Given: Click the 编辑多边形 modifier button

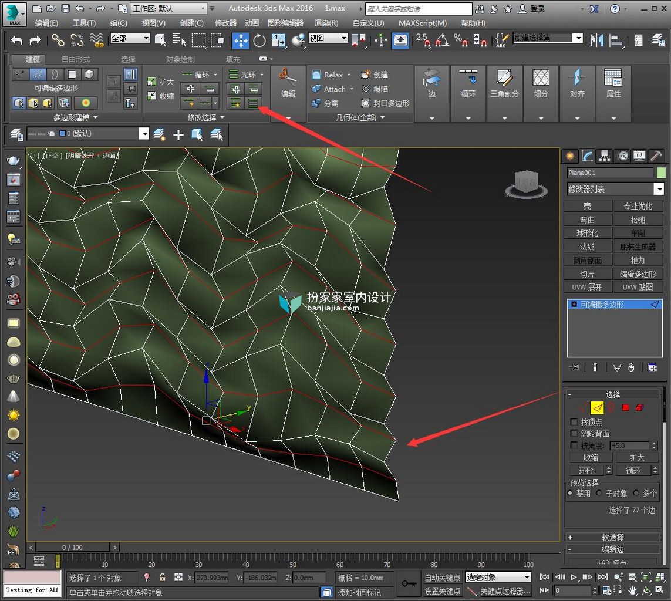Looking at the screenshot, I should click(x=638, y=274).
